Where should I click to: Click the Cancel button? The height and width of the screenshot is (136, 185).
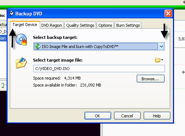coord(127,116)
